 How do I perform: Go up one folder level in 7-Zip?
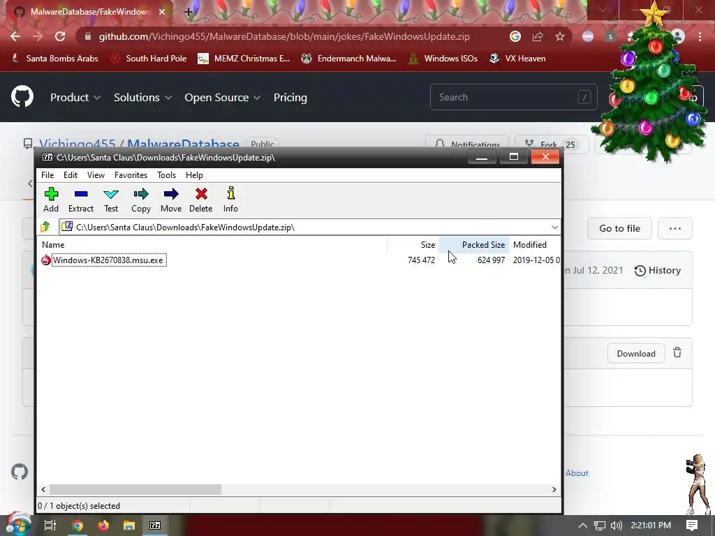45,227
